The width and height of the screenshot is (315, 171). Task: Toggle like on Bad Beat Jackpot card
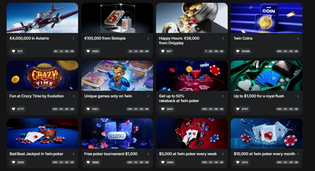tap(14, 162)
